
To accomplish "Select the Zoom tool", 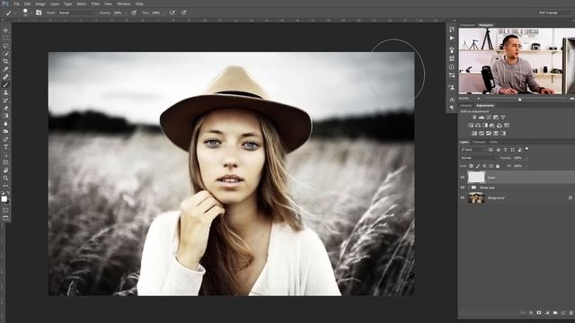I will (x=5, y=178).
